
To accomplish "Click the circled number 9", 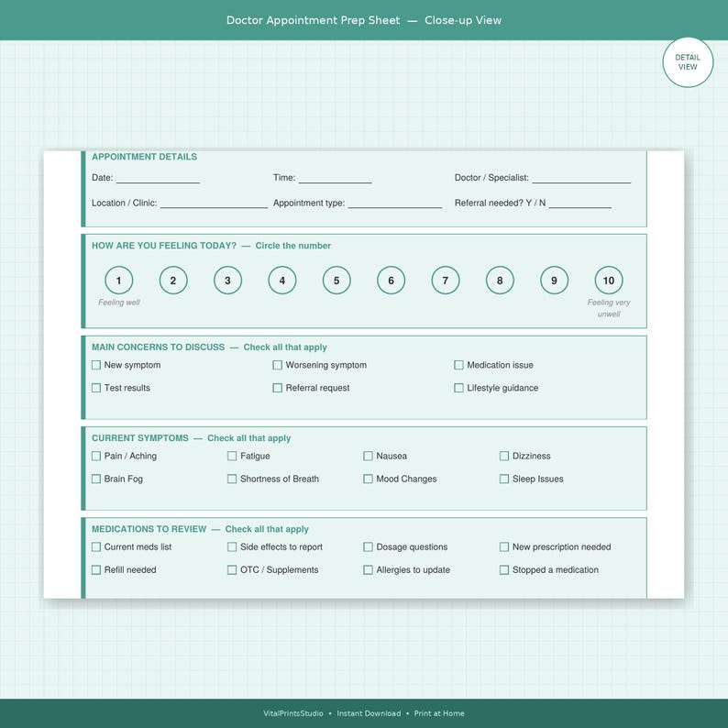I will (555, 281).
